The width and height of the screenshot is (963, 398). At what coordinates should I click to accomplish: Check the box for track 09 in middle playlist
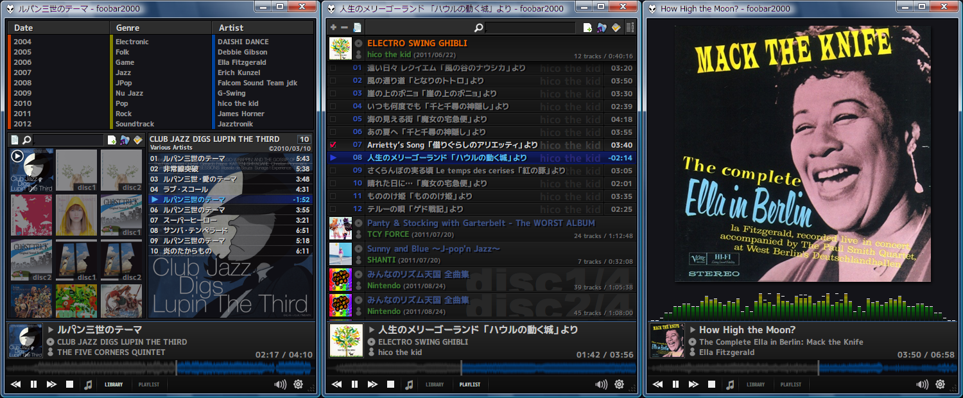click(333, 171)
